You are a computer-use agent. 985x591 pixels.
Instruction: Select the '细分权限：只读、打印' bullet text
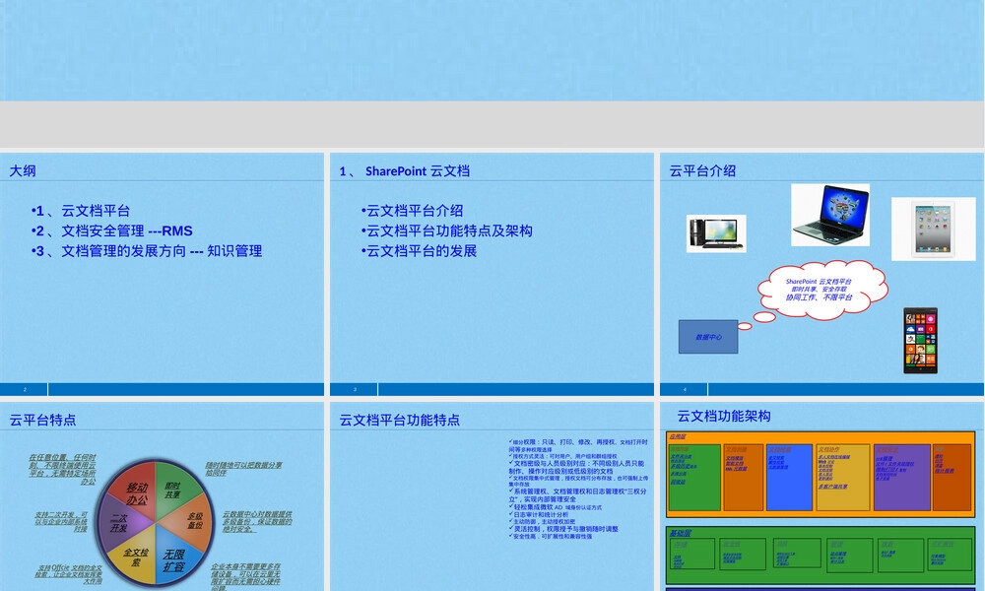tap(578, 445)
